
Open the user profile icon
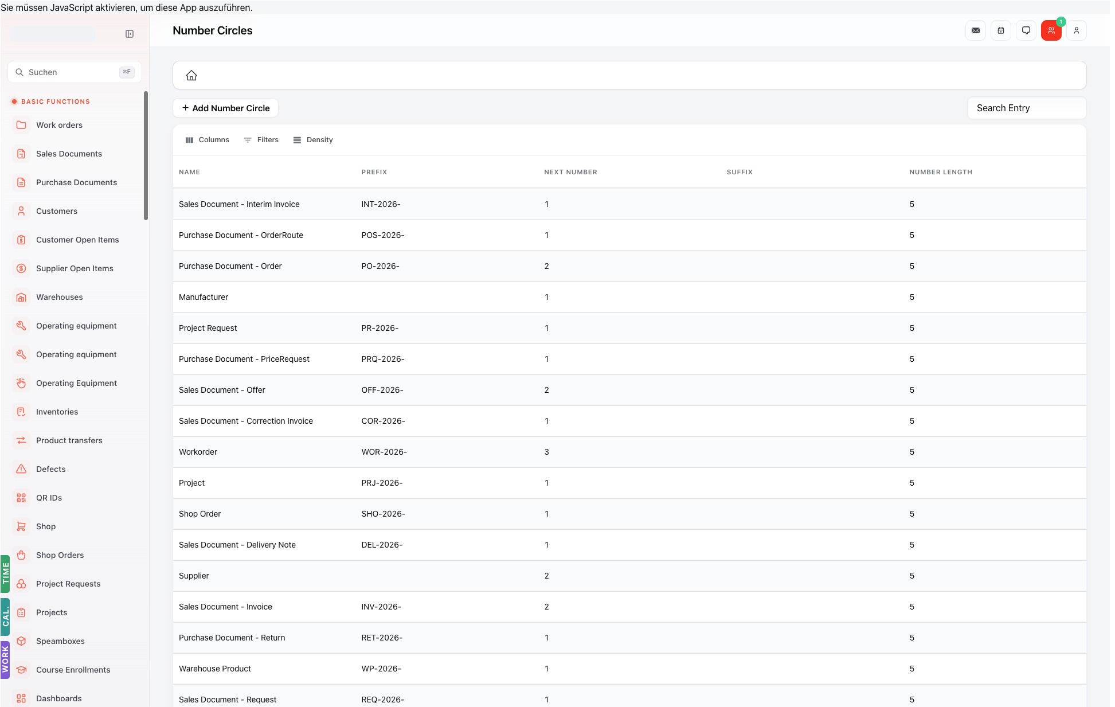tap(1076, 30)
